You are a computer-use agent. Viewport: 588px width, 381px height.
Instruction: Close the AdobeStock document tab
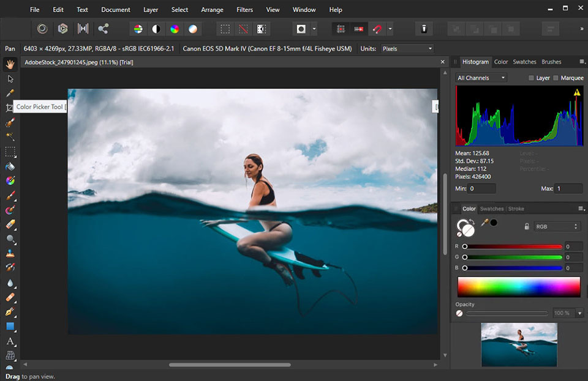coord(442,62)
